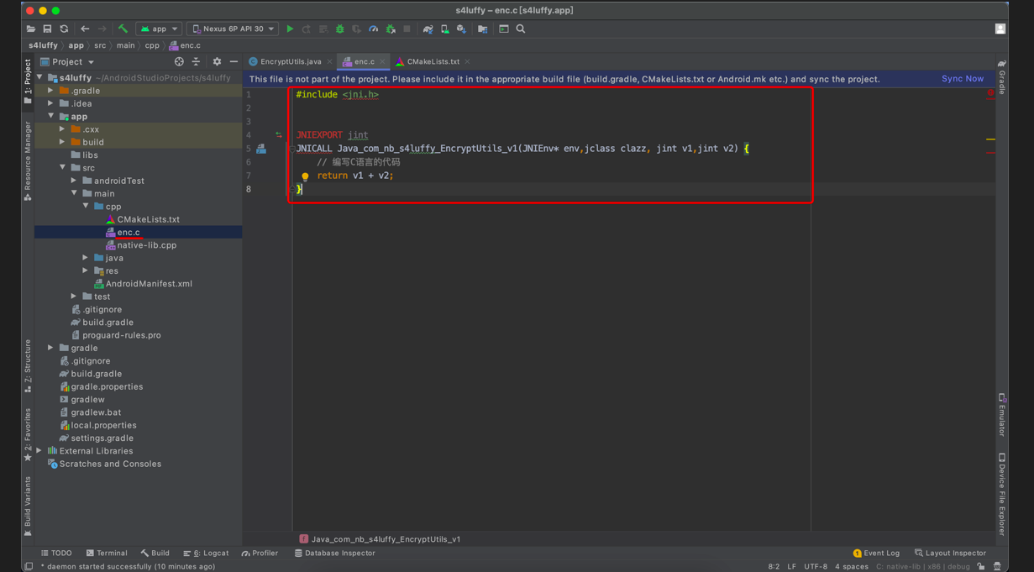
Task: Open the app run configuration dropdown
Action: (x=159, y=29)
